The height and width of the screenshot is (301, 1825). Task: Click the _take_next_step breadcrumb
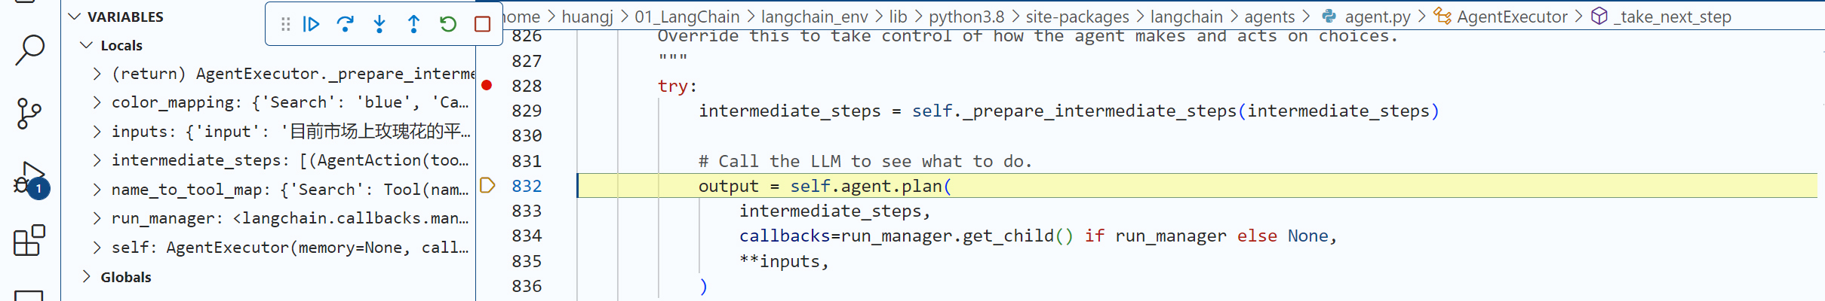point(1672,17)
